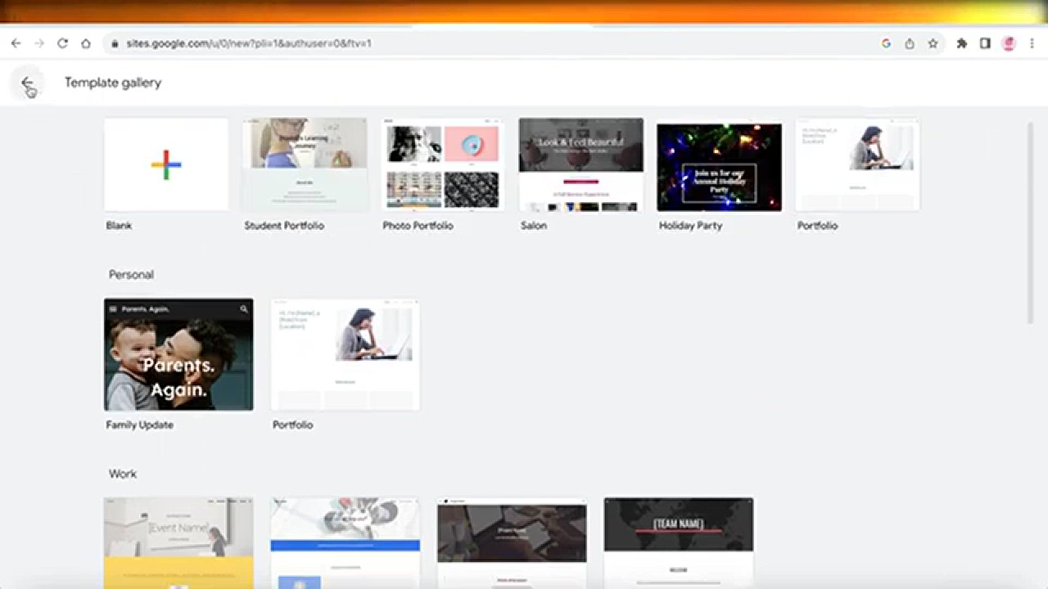The height and width of the screenshot is (589, 1048).
Task: Reload the current page
Action: pos(63,44)
